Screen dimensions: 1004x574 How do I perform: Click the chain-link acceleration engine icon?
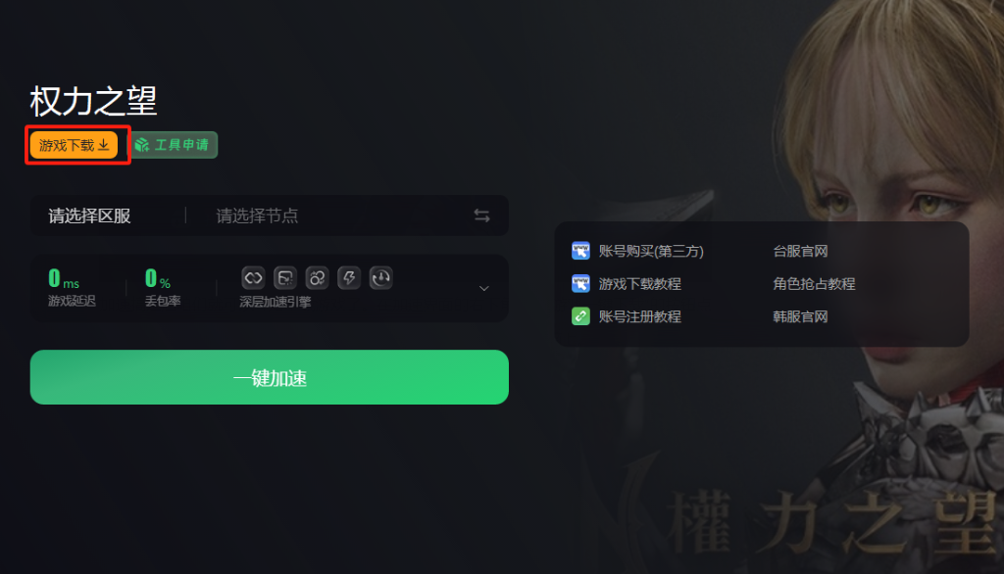[253, 278]
